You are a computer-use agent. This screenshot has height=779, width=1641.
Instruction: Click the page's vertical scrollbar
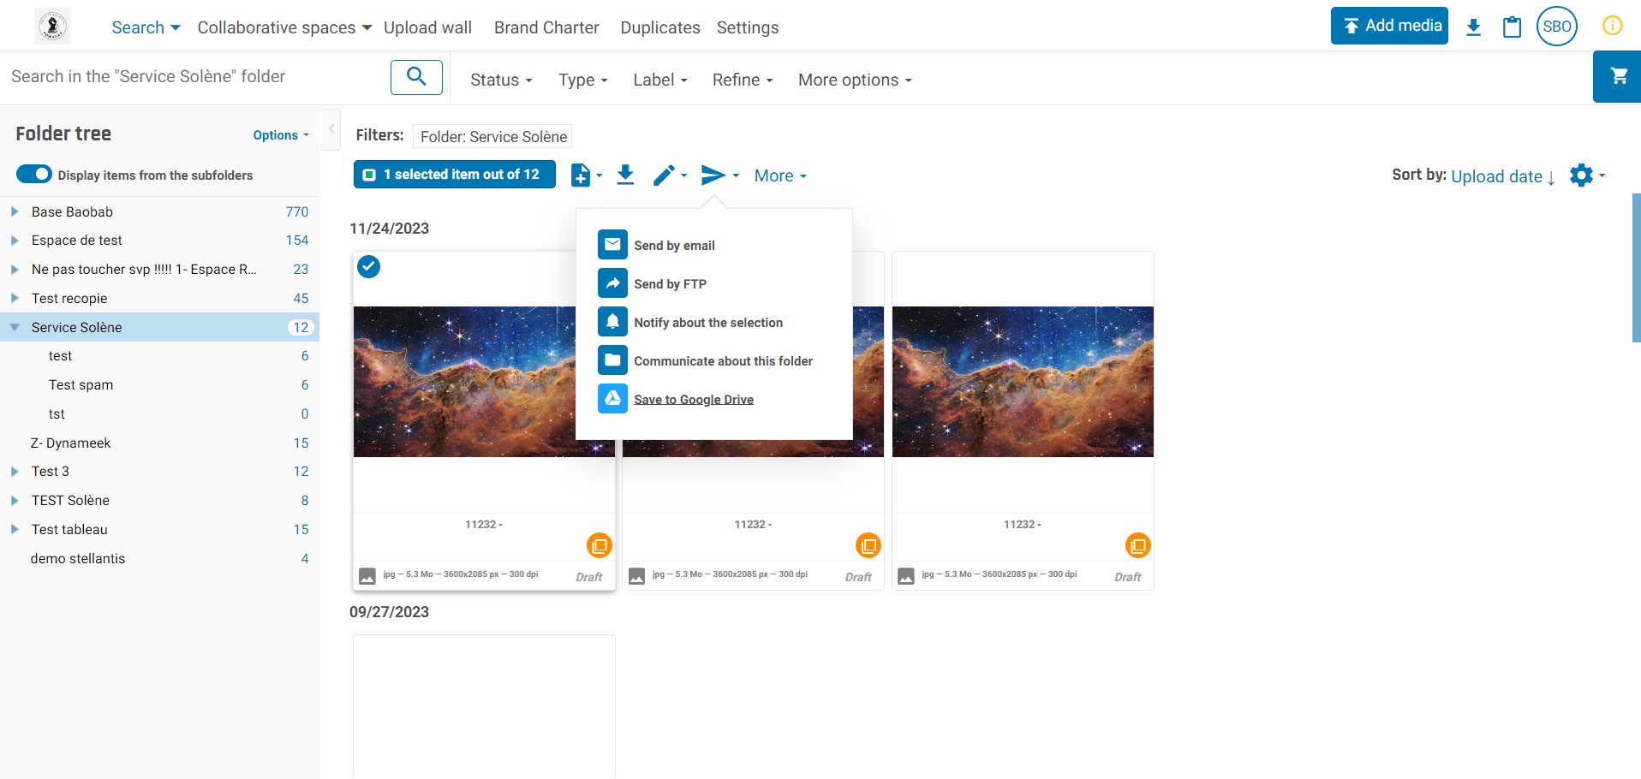tap(1636, 268)
